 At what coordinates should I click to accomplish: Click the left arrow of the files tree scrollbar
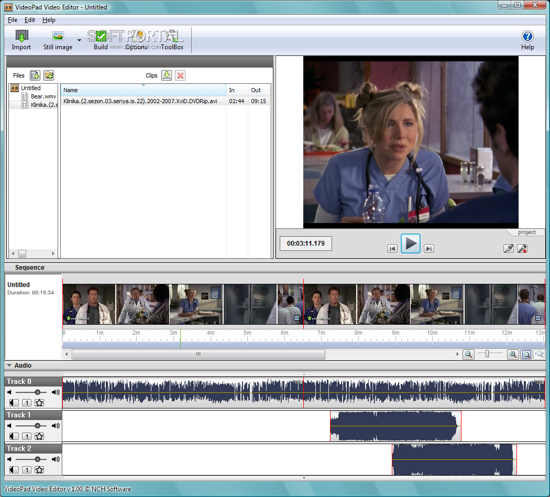tap(13, 253)
